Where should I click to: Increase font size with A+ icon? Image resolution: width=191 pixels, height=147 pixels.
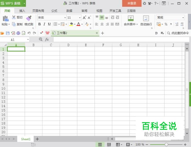click(84, 18)
